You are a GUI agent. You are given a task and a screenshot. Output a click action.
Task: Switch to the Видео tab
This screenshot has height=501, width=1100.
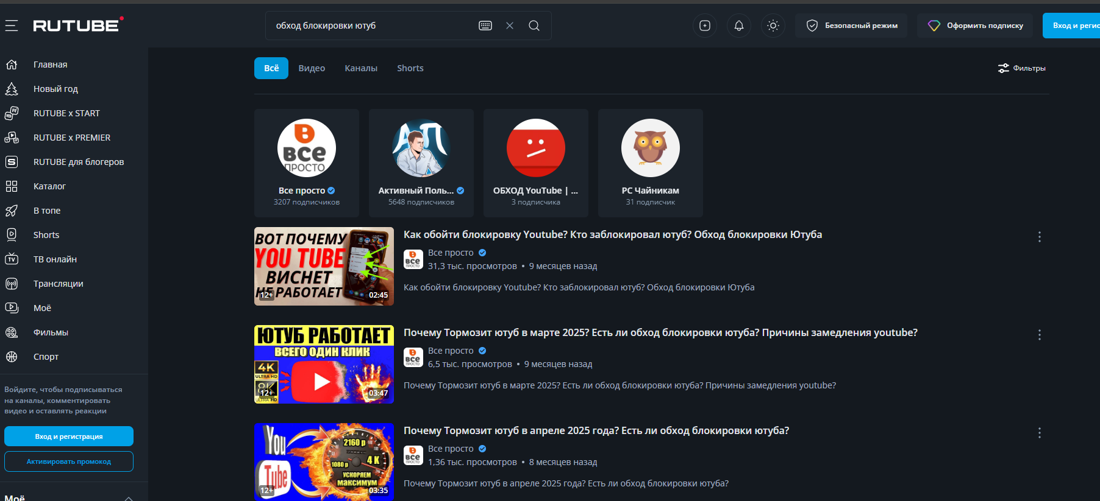point(312,68)
